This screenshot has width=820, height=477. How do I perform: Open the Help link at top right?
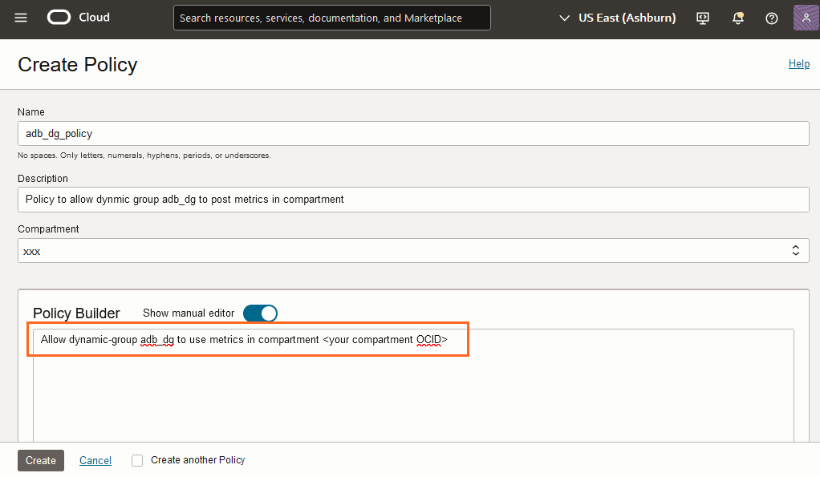click(798, 63)
